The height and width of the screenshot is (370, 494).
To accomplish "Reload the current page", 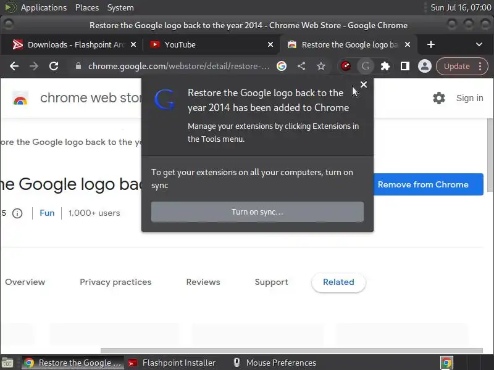I will pyautogui.click(x=54, y=66).
